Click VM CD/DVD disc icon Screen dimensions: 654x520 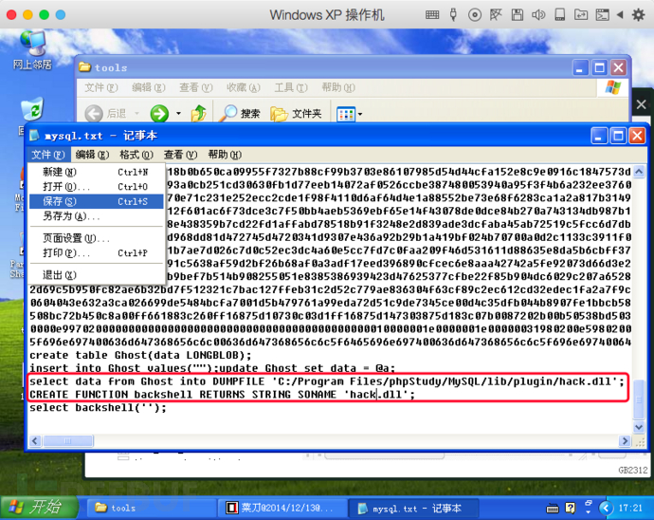click(x=475, y=15)
